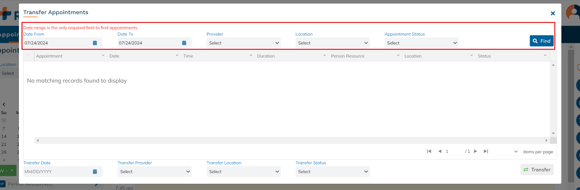Click the Transfer button
The height and width of the screenshot is (190, 580).
click(537, 170)
